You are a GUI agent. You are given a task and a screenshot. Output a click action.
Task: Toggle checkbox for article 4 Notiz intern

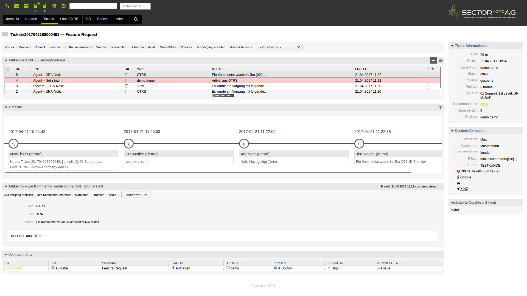(x=127, y=81)
